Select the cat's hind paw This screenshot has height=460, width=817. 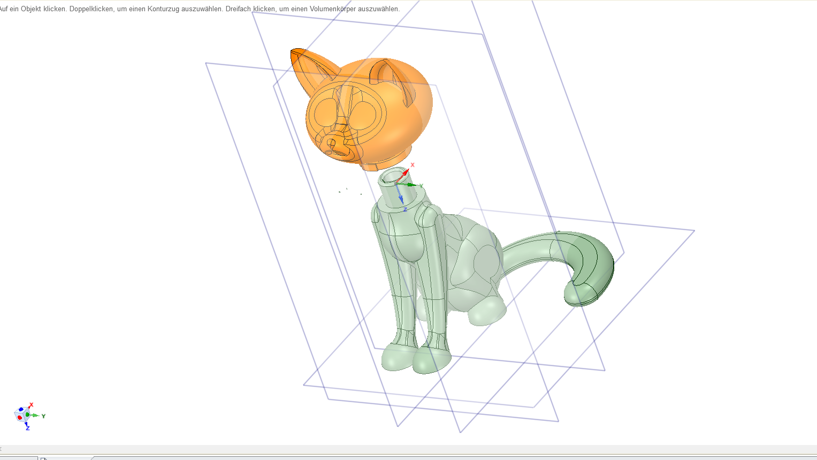pyautogui.click(x=487, y=311)
